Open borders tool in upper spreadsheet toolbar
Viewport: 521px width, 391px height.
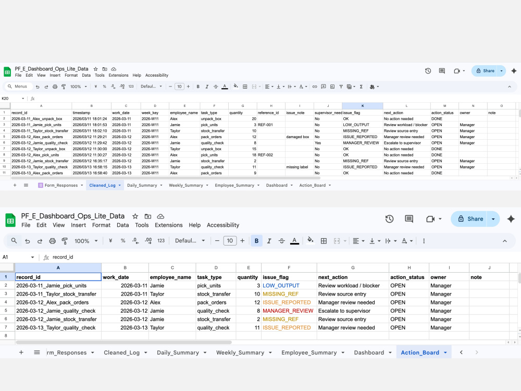pos(245,87)
